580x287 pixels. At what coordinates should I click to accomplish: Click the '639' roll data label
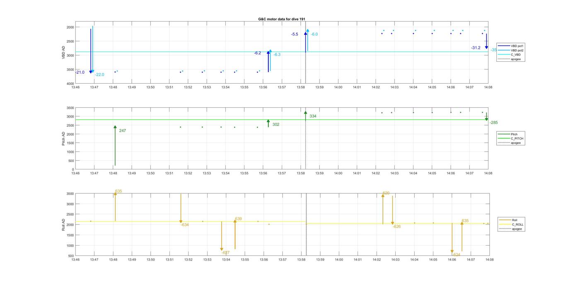[239, 219]
